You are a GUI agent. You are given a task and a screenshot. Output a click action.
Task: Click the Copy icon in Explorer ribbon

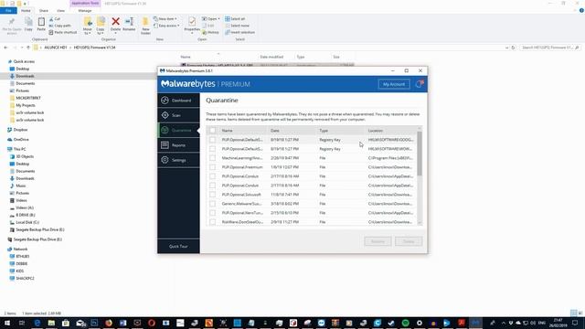tap(28, 25)
